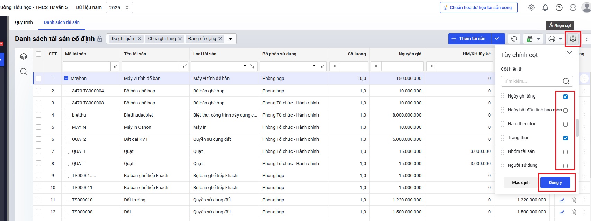This screenshot has height=221, width=591.
Task: Select the Danh sách tài sản tab
Action: tap(62, 22)
